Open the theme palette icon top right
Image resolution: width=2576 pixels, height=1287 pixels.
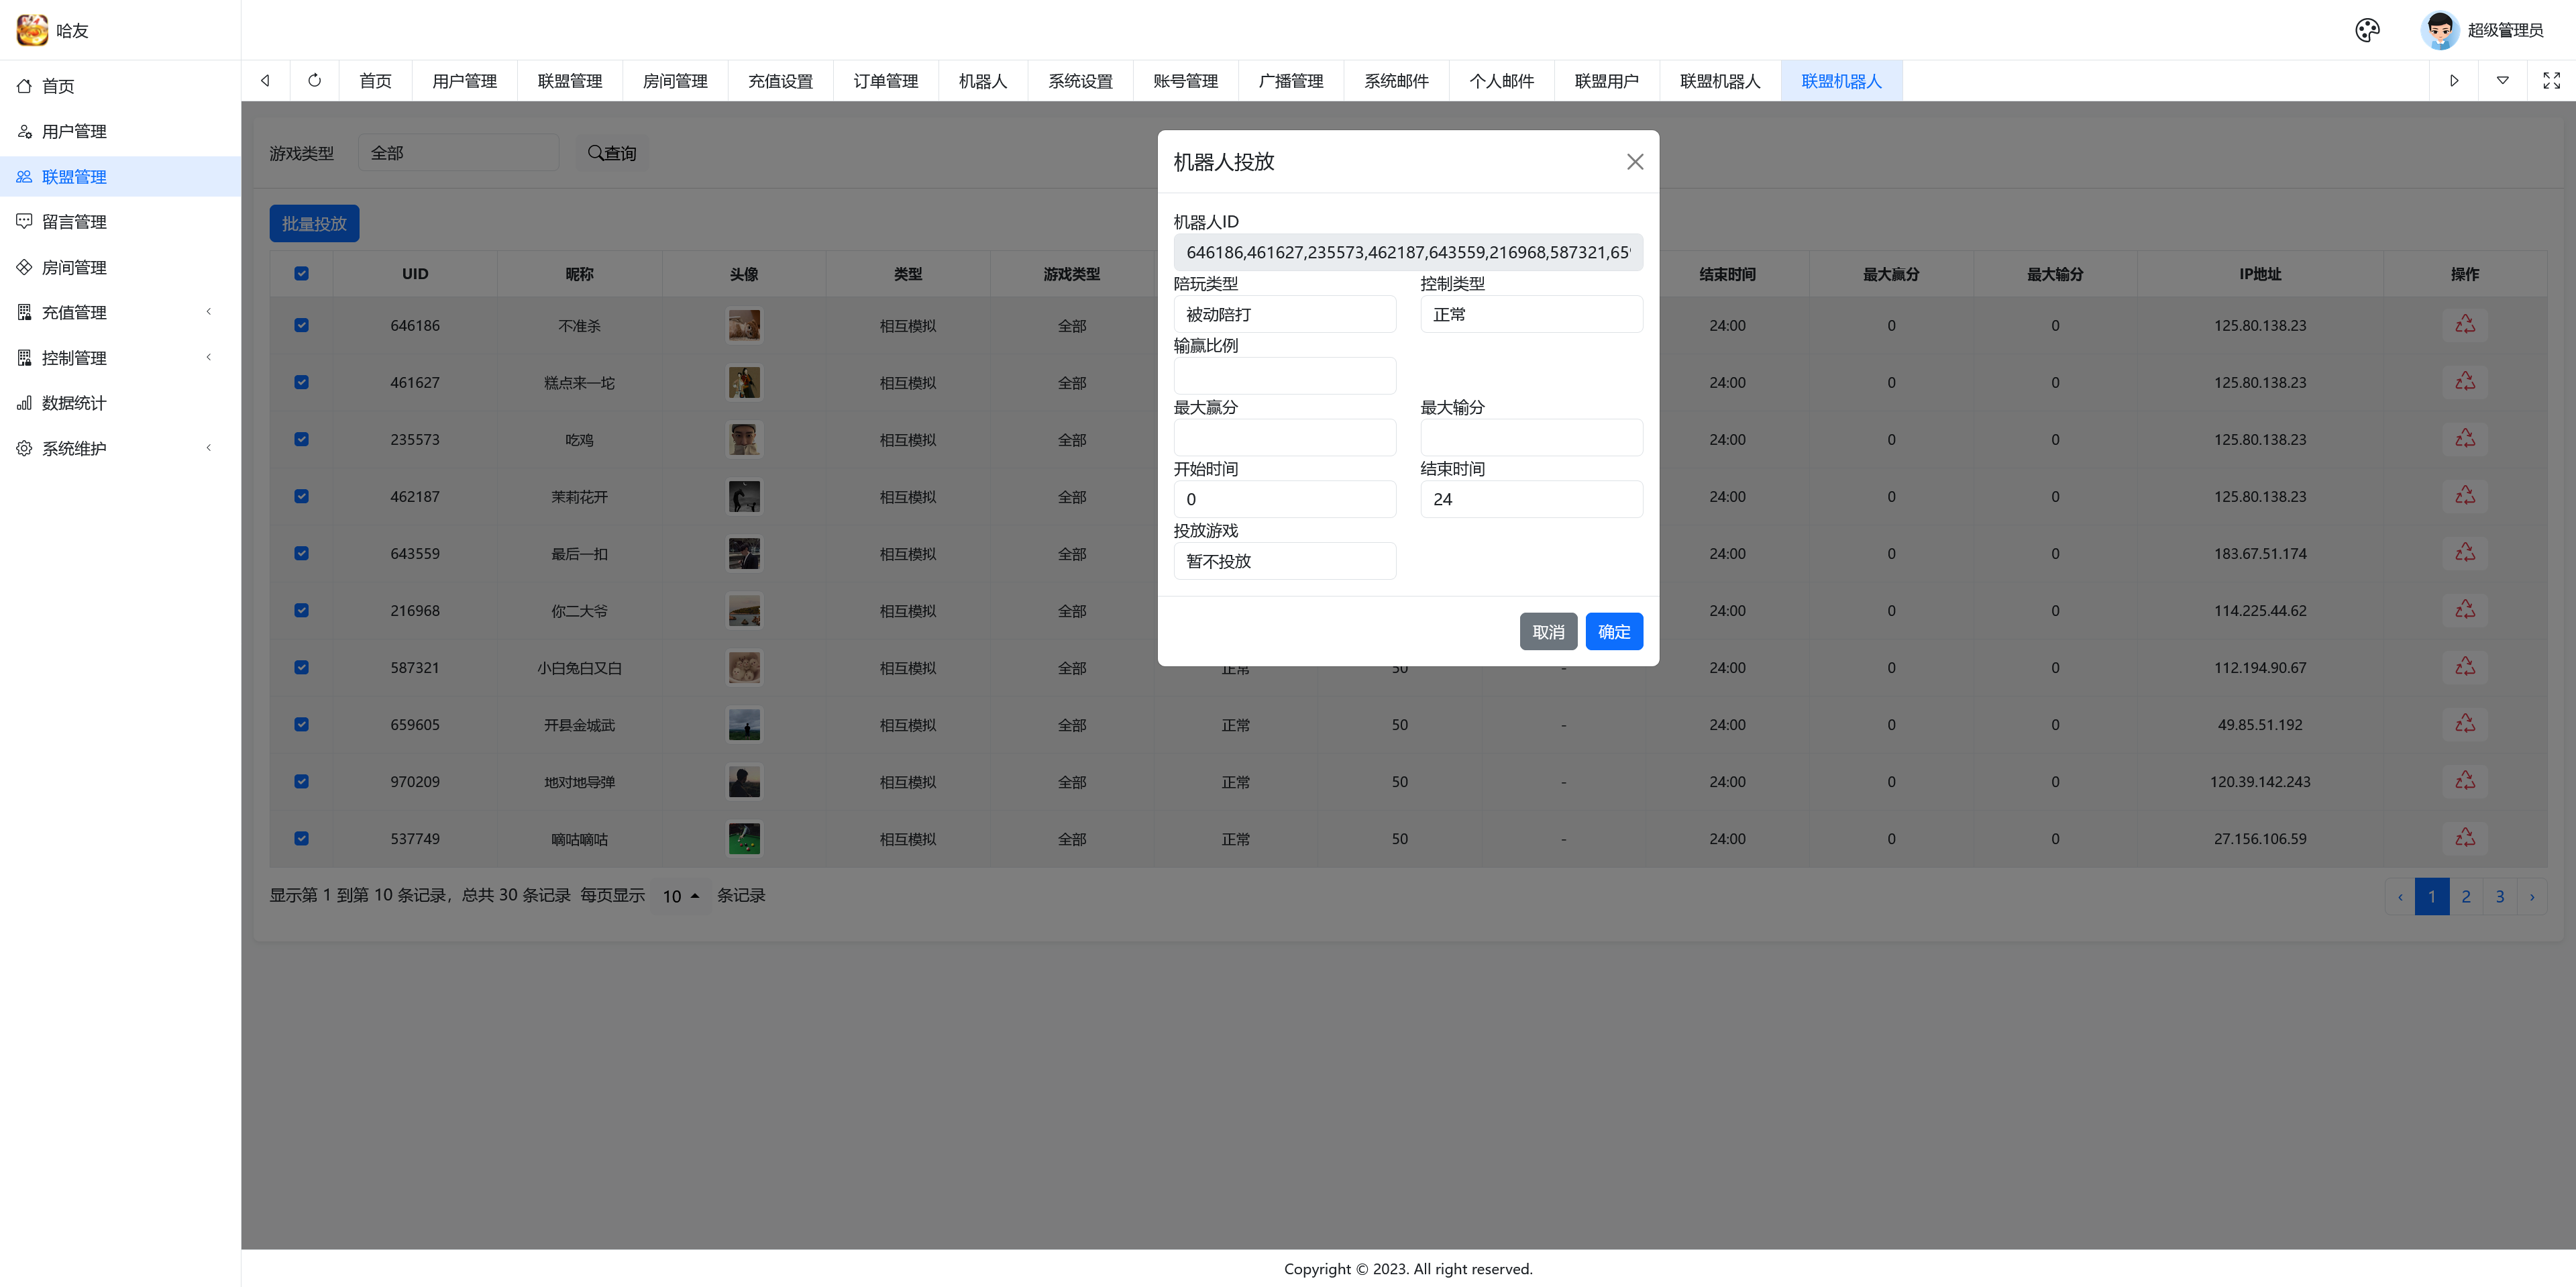pos(2367,30)
